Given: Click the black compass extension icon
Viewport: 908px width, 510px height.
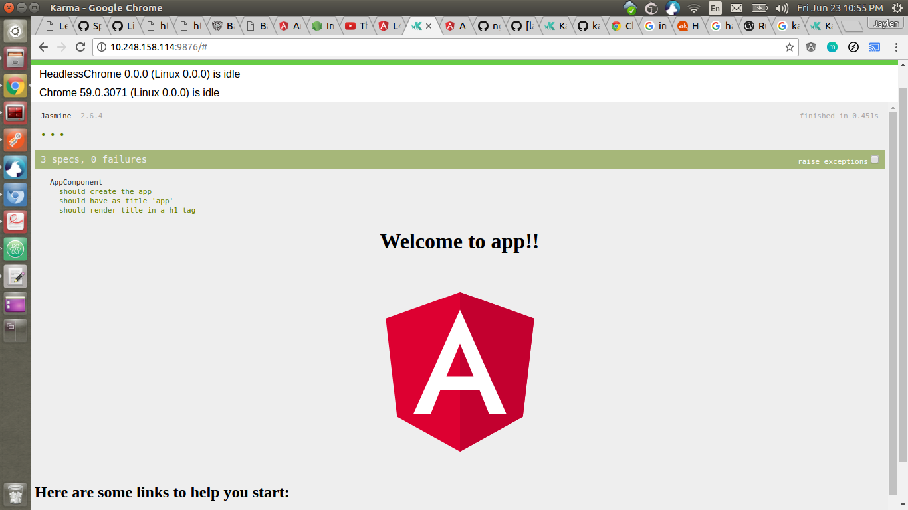Looking at the screenshot, I should (853, 47).
